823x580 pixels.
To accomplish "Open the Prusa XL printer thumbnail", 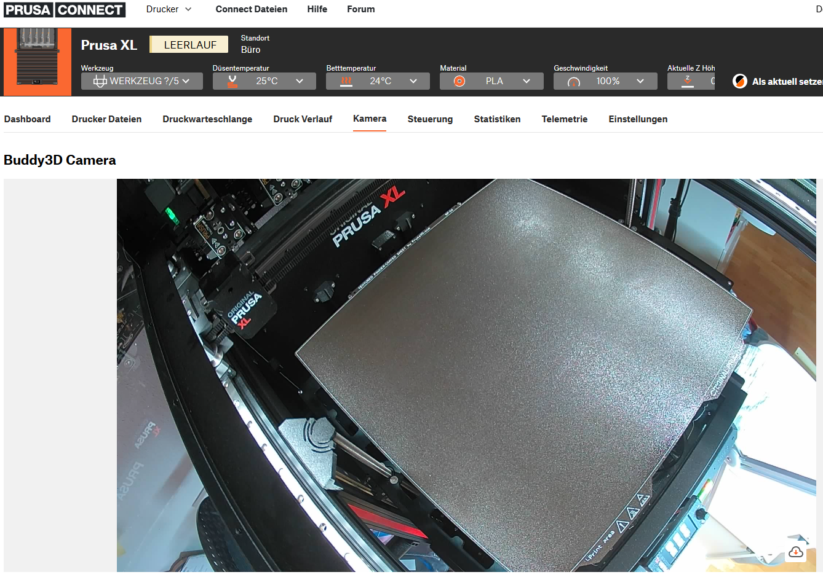I will (38, 61).
